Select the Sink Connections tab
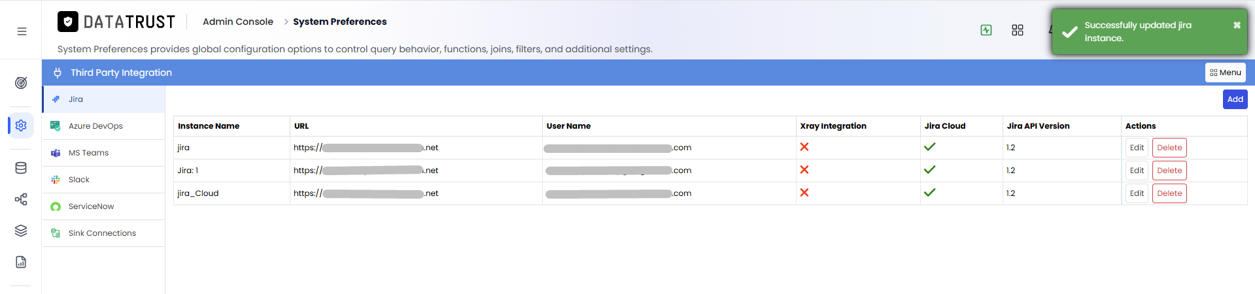This screenshot has height=294, width=1255. click(x=103, y=233)
